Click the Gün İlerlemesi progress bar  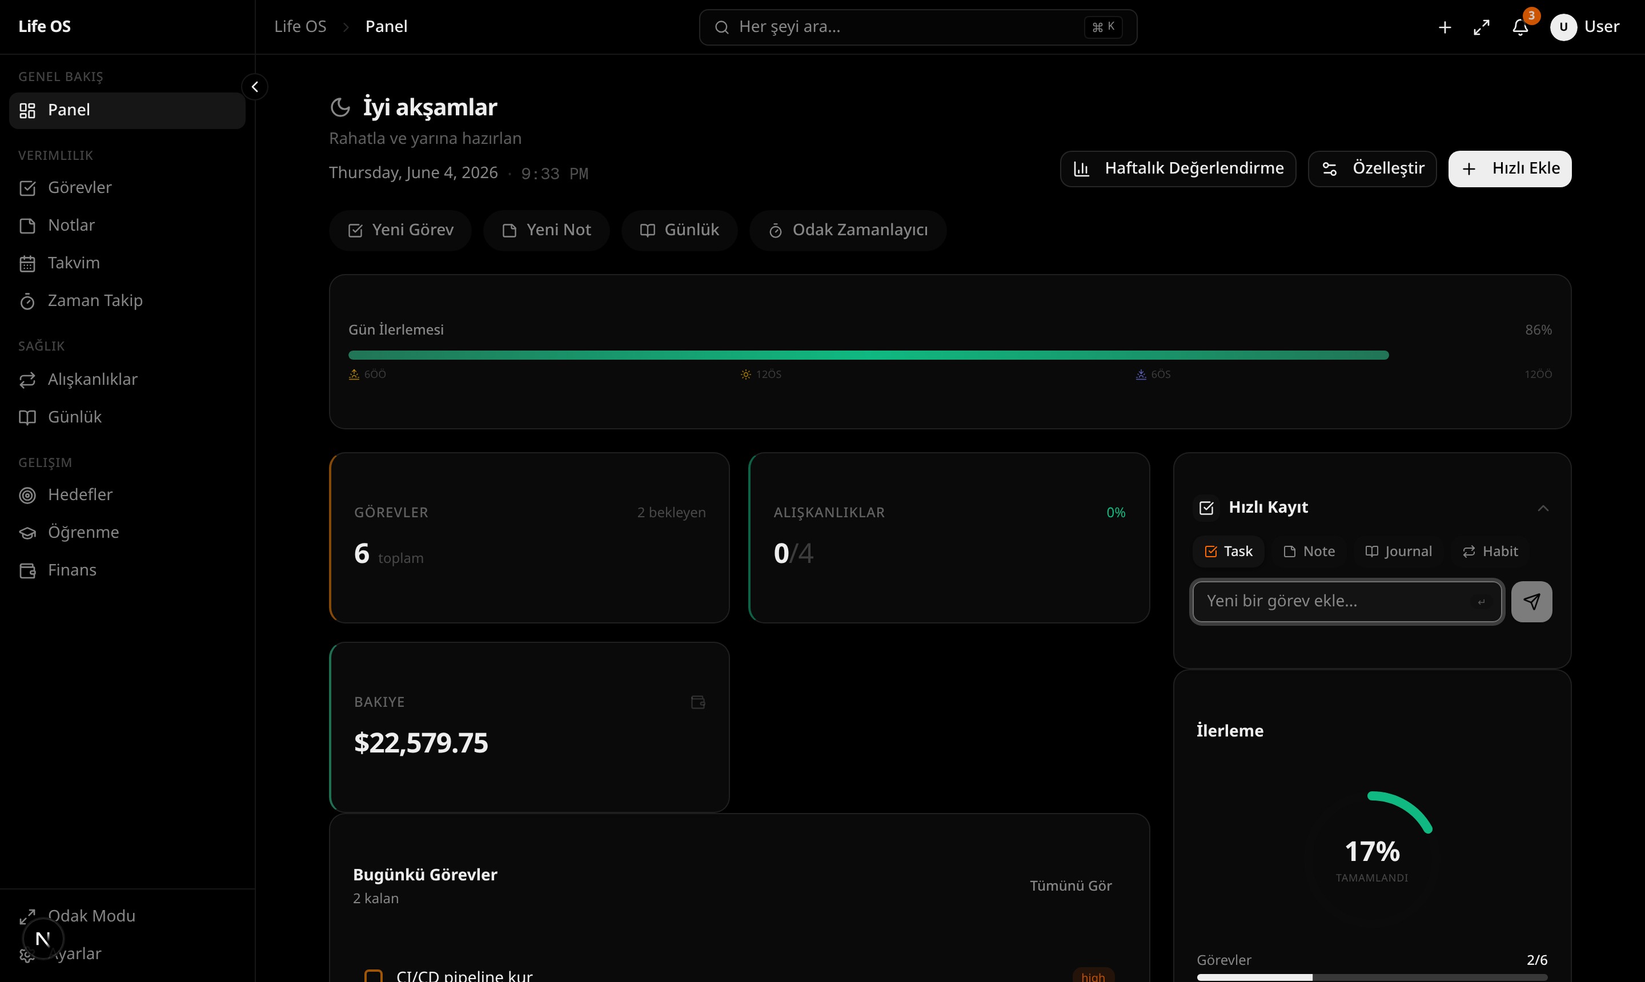pyautogui.click(x=950, y=355)
